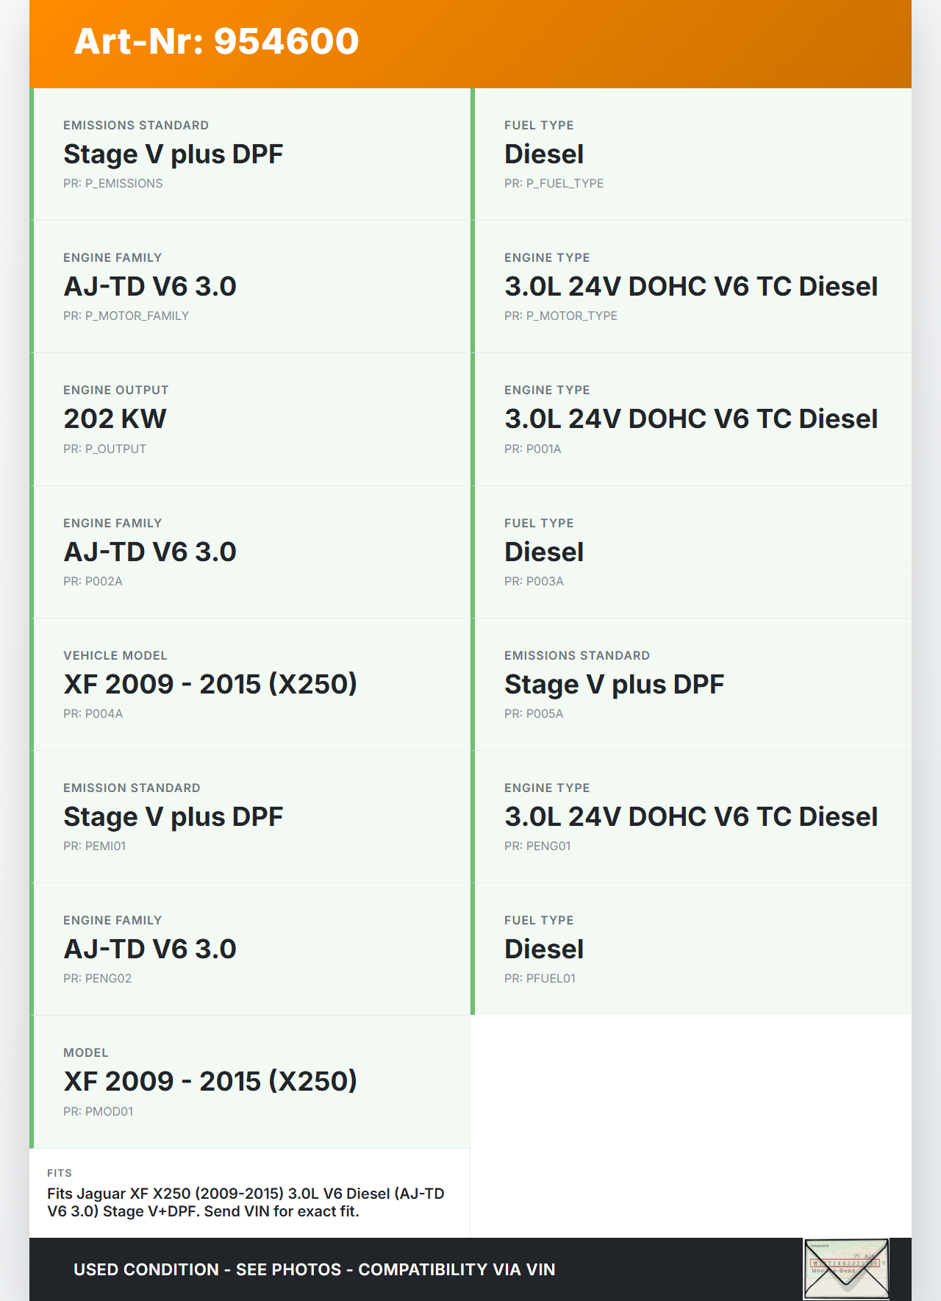The height and width of the screenshot is (1301, 941).
Task: Click the emission standard card coded PEMI01
Action: click(x=250, y=816)
